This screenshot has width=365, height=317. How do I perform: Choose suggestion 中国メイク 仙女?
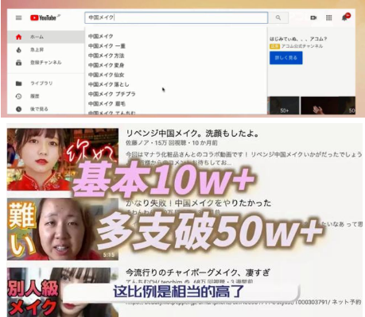[176, 75]
